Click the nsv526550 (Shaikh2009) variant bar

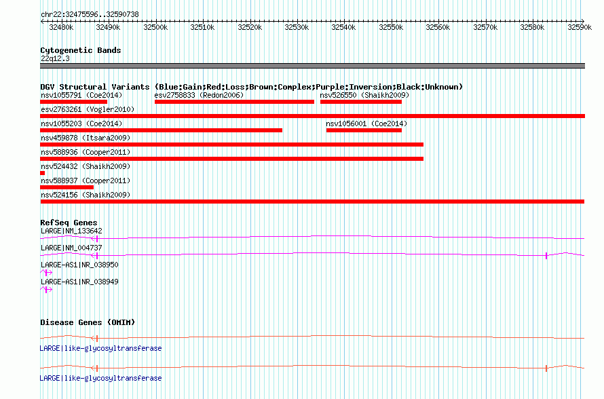[361, 102]
